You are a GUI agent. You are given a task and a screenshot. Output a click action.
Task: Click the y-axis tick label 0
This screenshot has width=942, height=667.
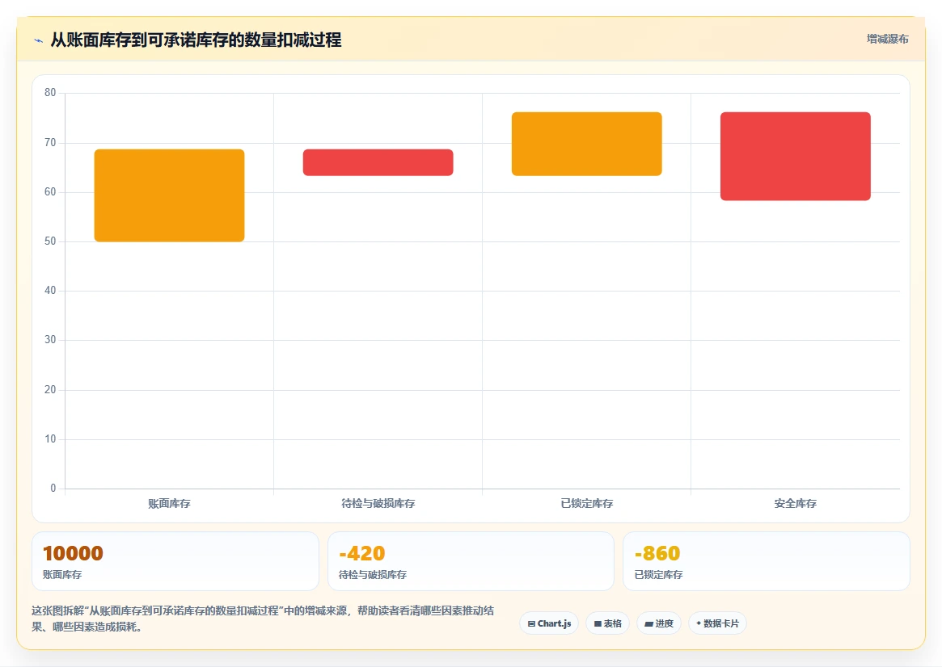53,488
